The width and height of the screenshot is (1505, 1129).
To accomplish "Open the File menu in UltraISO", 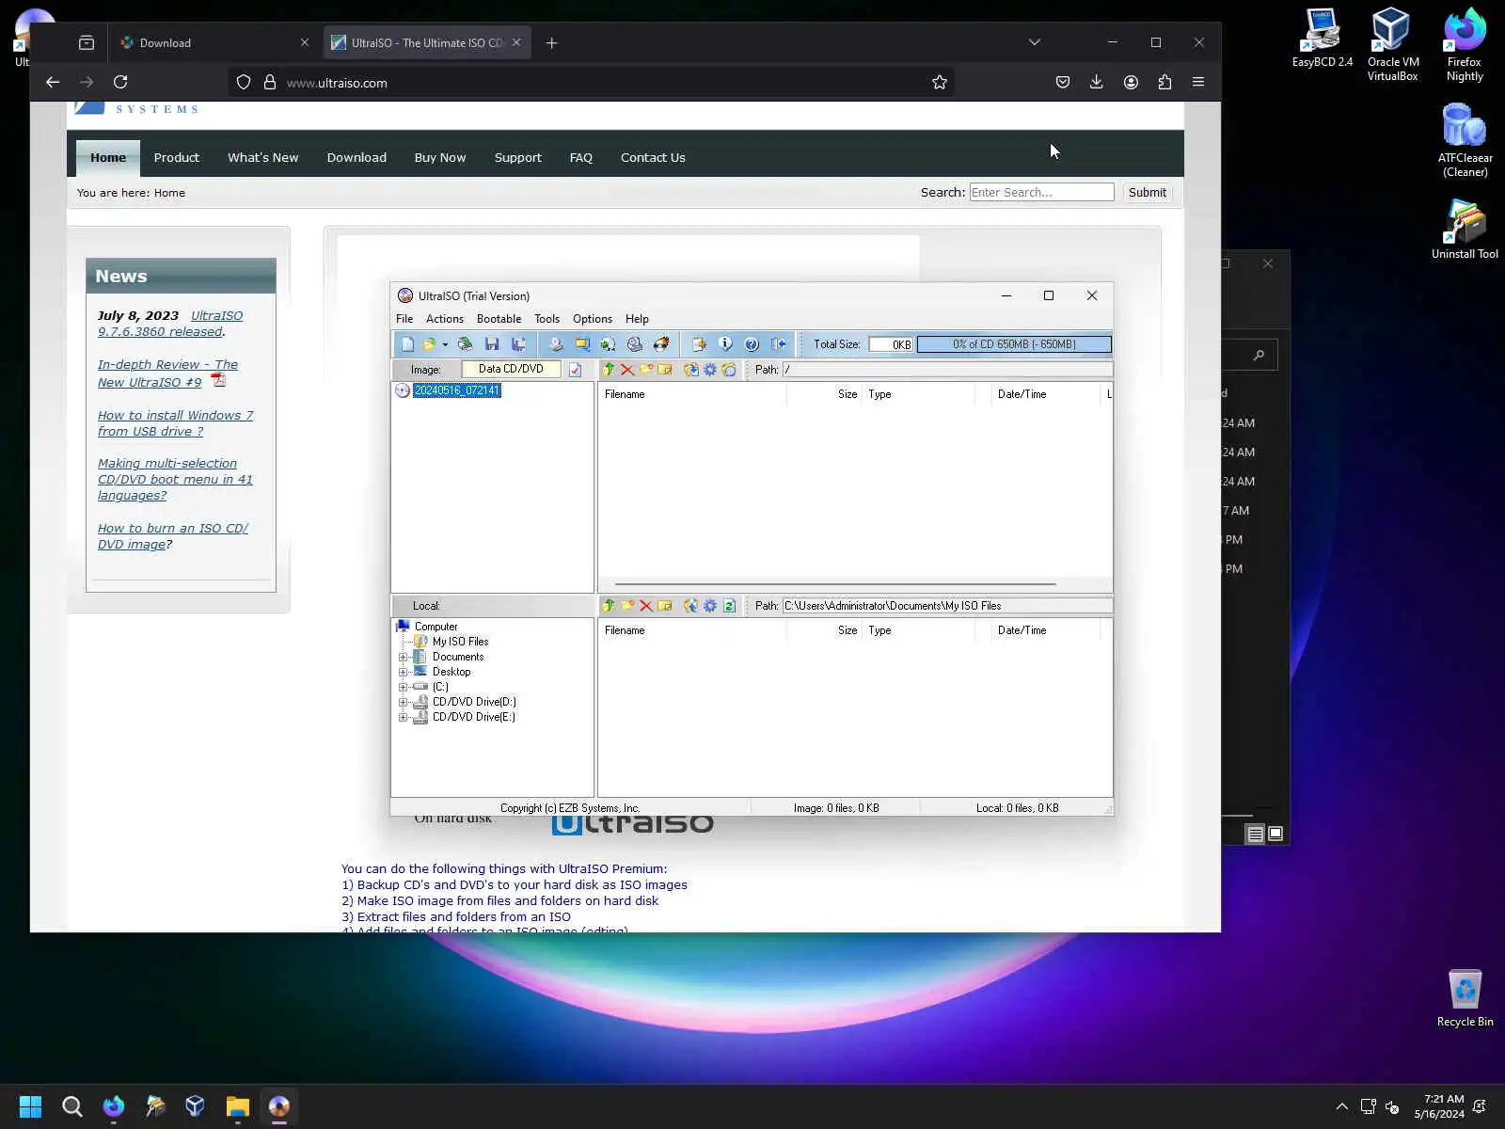I will [404, 319].
